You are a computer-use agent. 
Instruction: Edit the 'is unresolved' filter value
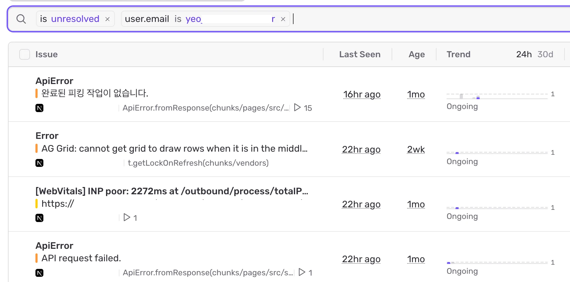[75, 19]
